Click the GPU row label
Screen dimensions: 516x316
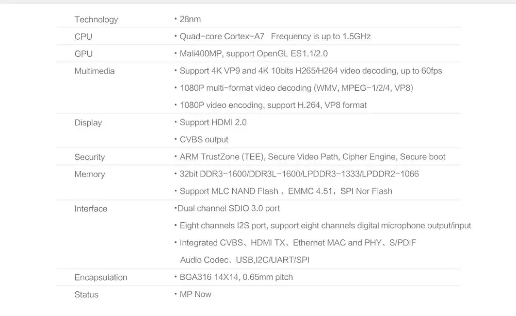point(84,54)
